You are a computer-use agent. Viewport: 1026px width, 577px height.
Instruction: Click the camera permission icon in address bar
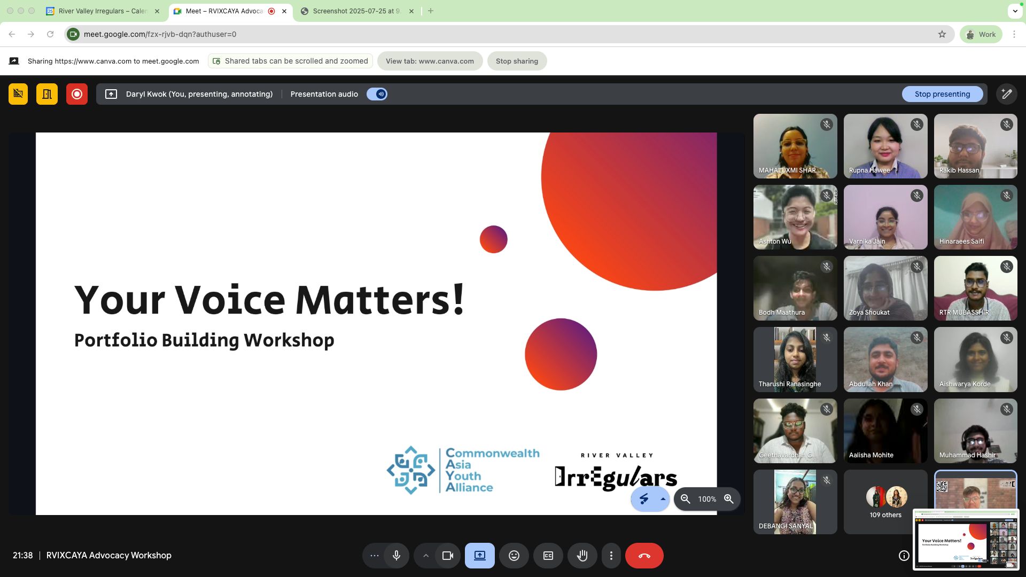[73, 34]
